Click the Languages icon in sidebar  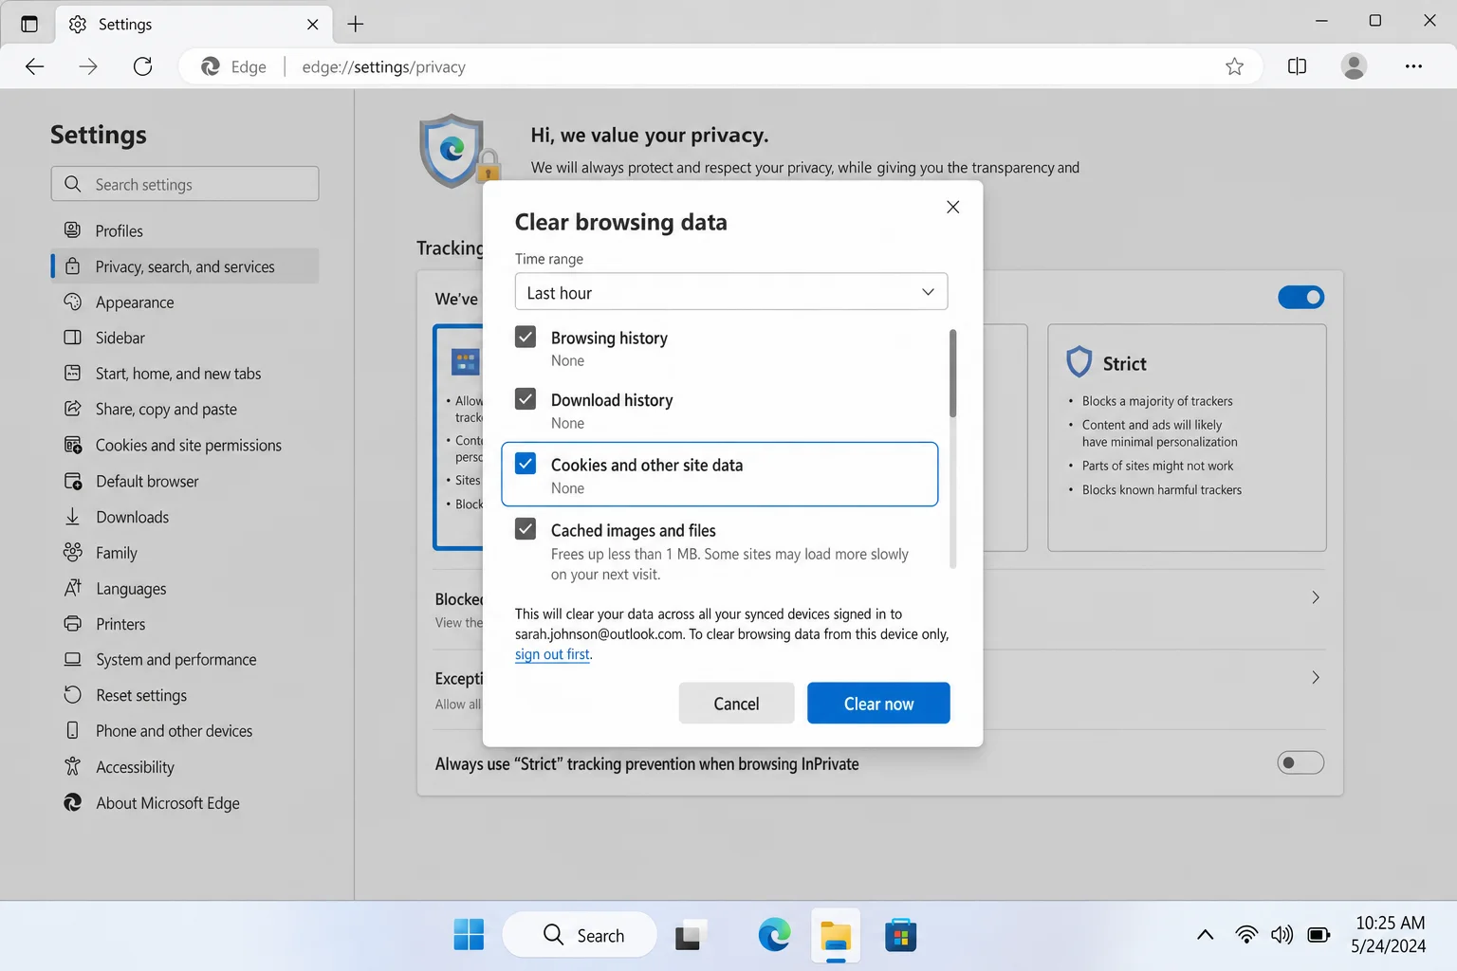coord(72,588)
